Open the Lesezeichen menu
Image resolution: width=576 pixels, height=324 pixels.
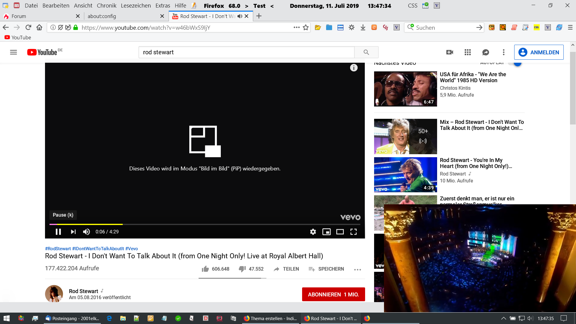(x=136, y=5)
